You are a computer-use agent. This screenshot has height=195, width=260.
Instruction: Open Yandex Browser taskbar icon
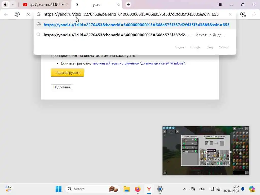click(x=149, y=189)
